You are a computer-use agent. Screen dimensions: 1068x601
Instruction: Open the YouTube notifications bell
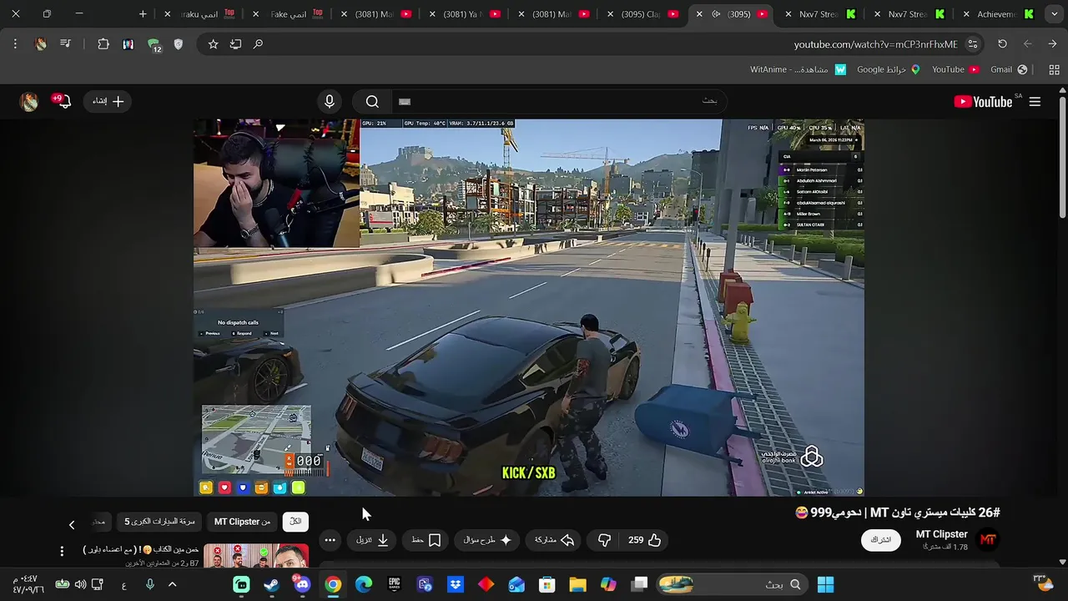[63, 101]
